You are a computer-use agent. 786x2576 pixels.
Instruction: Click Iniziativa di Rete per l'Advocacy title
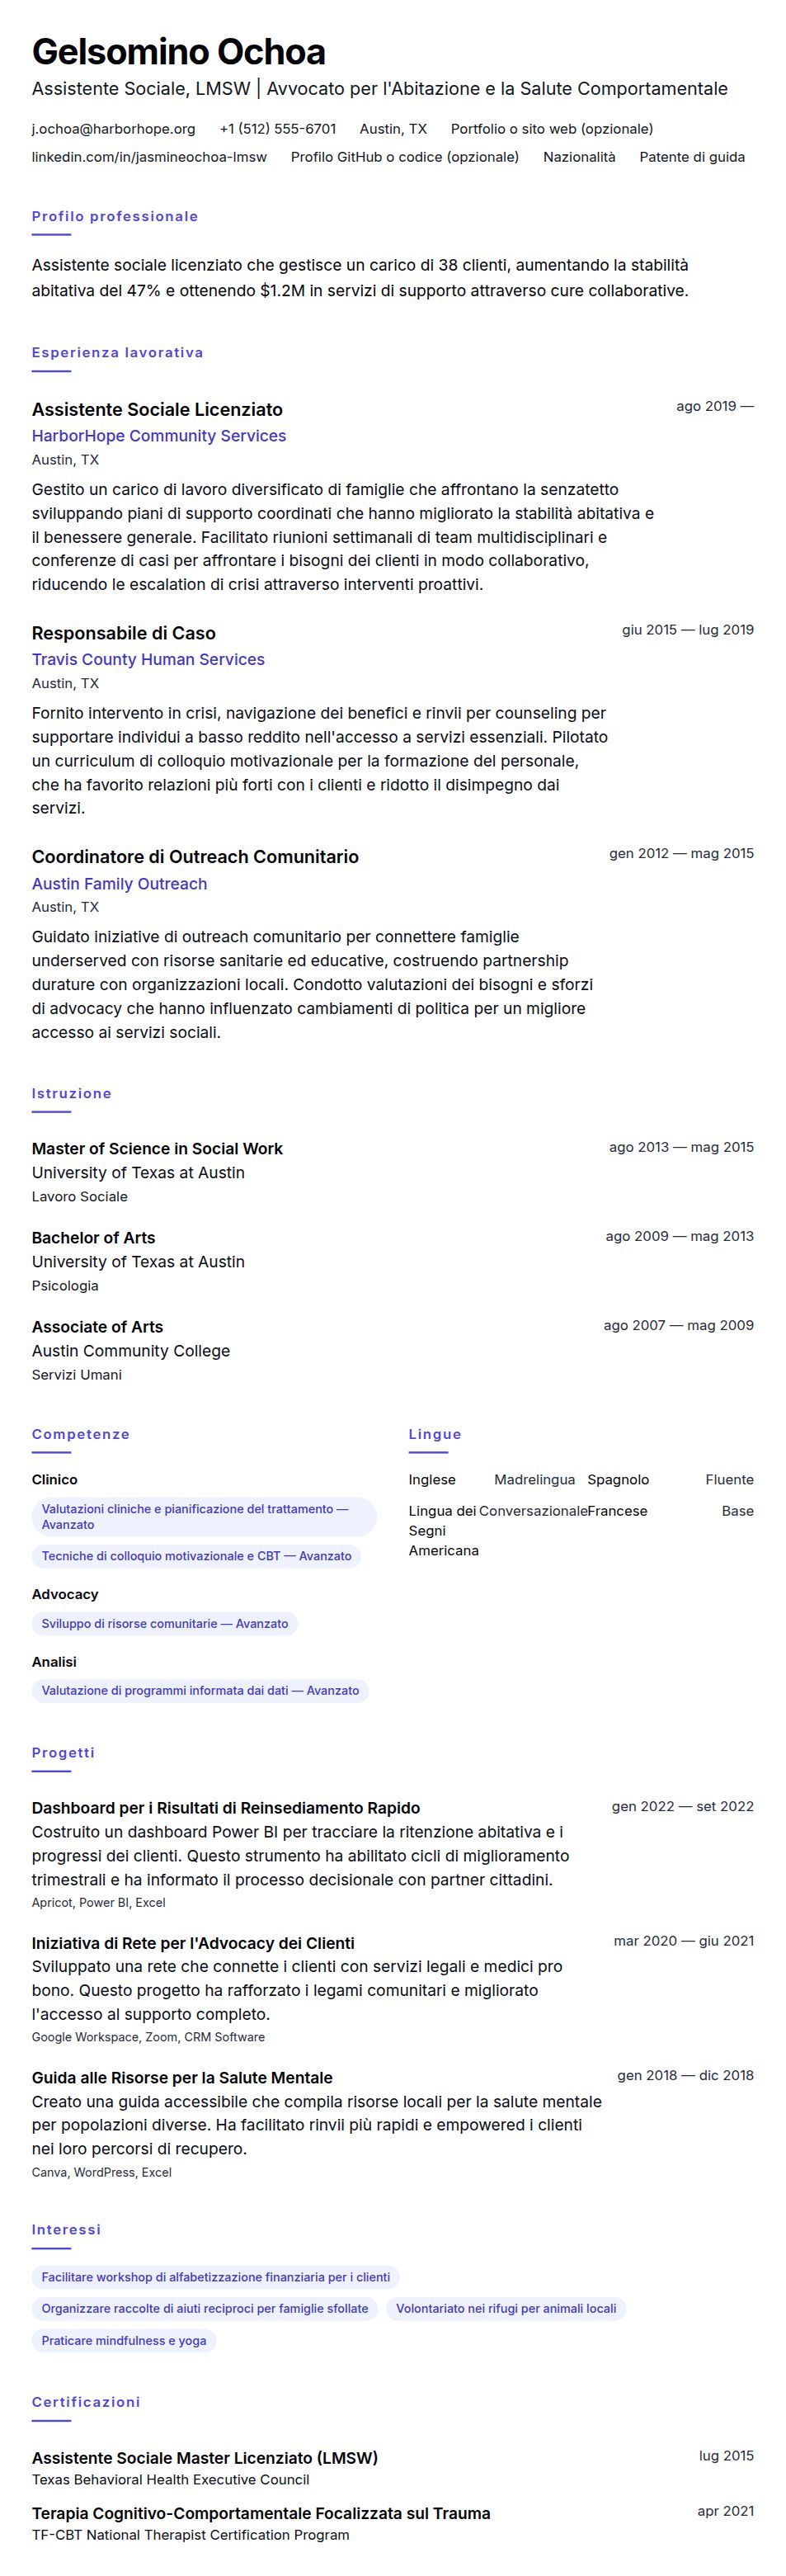pyautogui.click(x=193, y=1943)
